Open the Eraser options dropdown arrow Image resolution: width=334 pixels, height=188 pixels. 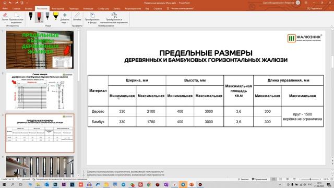tap(5, 22)
